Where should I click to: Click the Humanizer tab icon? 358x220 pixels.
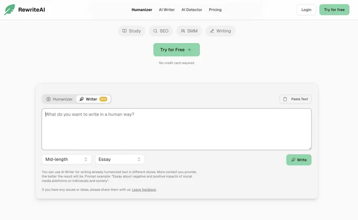48,99
